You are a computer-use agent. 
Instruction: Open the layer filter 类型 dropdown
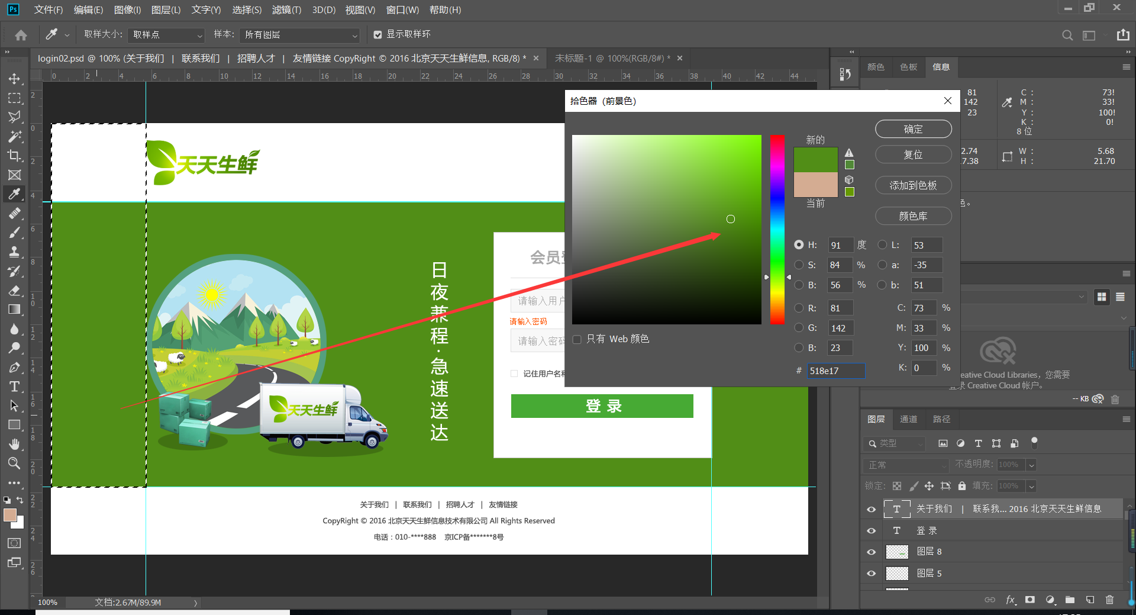tap(894, 443)
